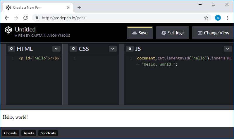This screenshot has width=234, height=139.
Task: Expand the HTML panel dropdown arrow
Action: (56, 49)
